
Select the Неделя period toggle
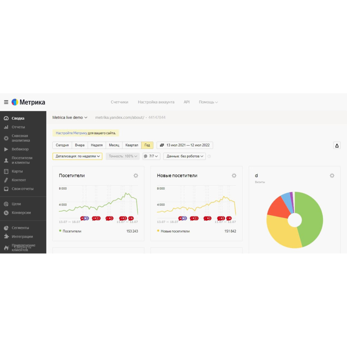tap(96, 145)
